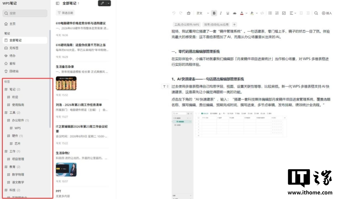
Task: Select the 使用指南 tag
Action: (15, 105)
